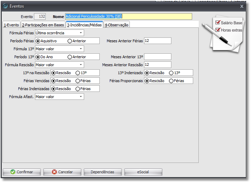This screenshot has width=251, height=183.
Task: Click the notepad with pen illustration
Action: tap(223, 34)
